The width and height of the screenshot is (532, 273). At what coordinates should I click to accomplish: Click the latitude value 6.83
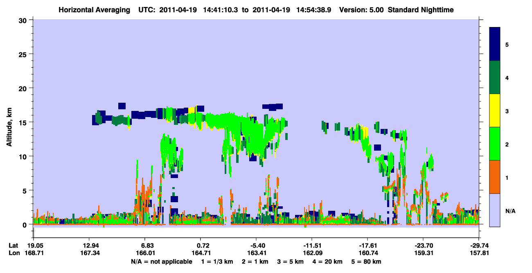click(x=147, y=246)
